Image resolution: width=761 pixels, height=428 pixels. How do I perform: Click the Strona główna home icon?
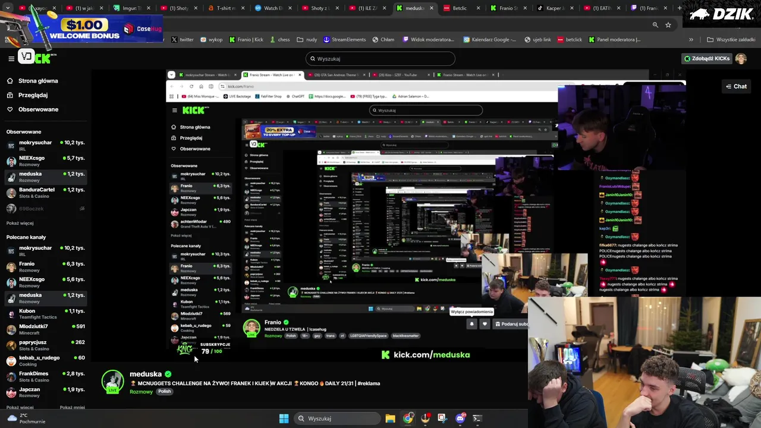pos(10,81)
